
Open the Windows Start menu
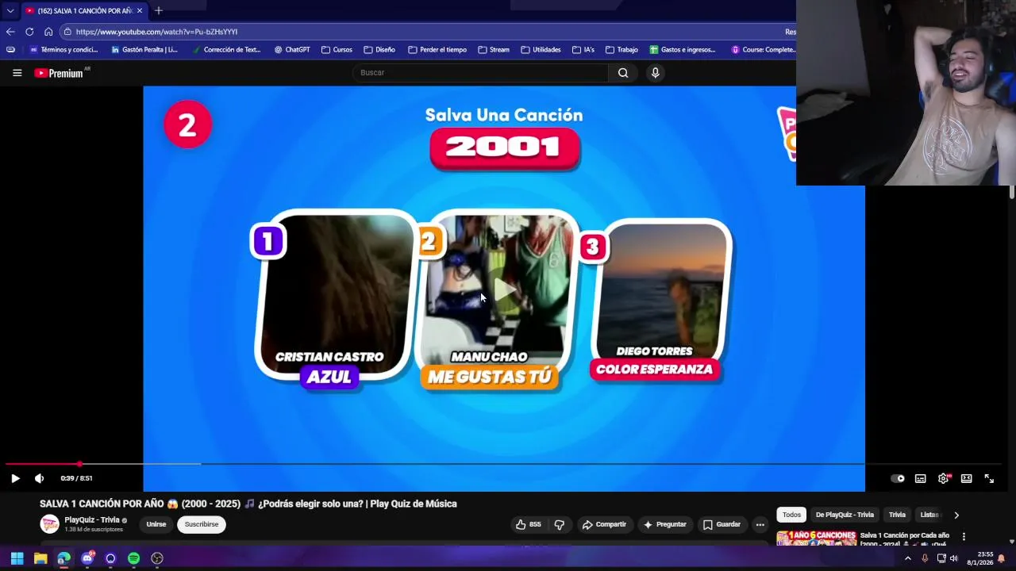point(17,558)
